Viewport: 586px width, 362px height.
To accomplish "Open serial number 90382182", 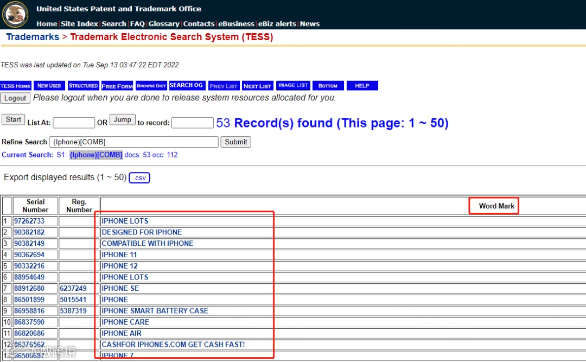I will click(29, 232).
